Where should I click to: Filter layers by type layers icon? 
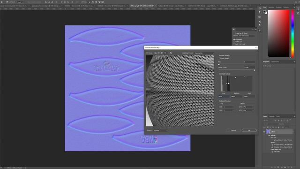[x=281, y=121]
